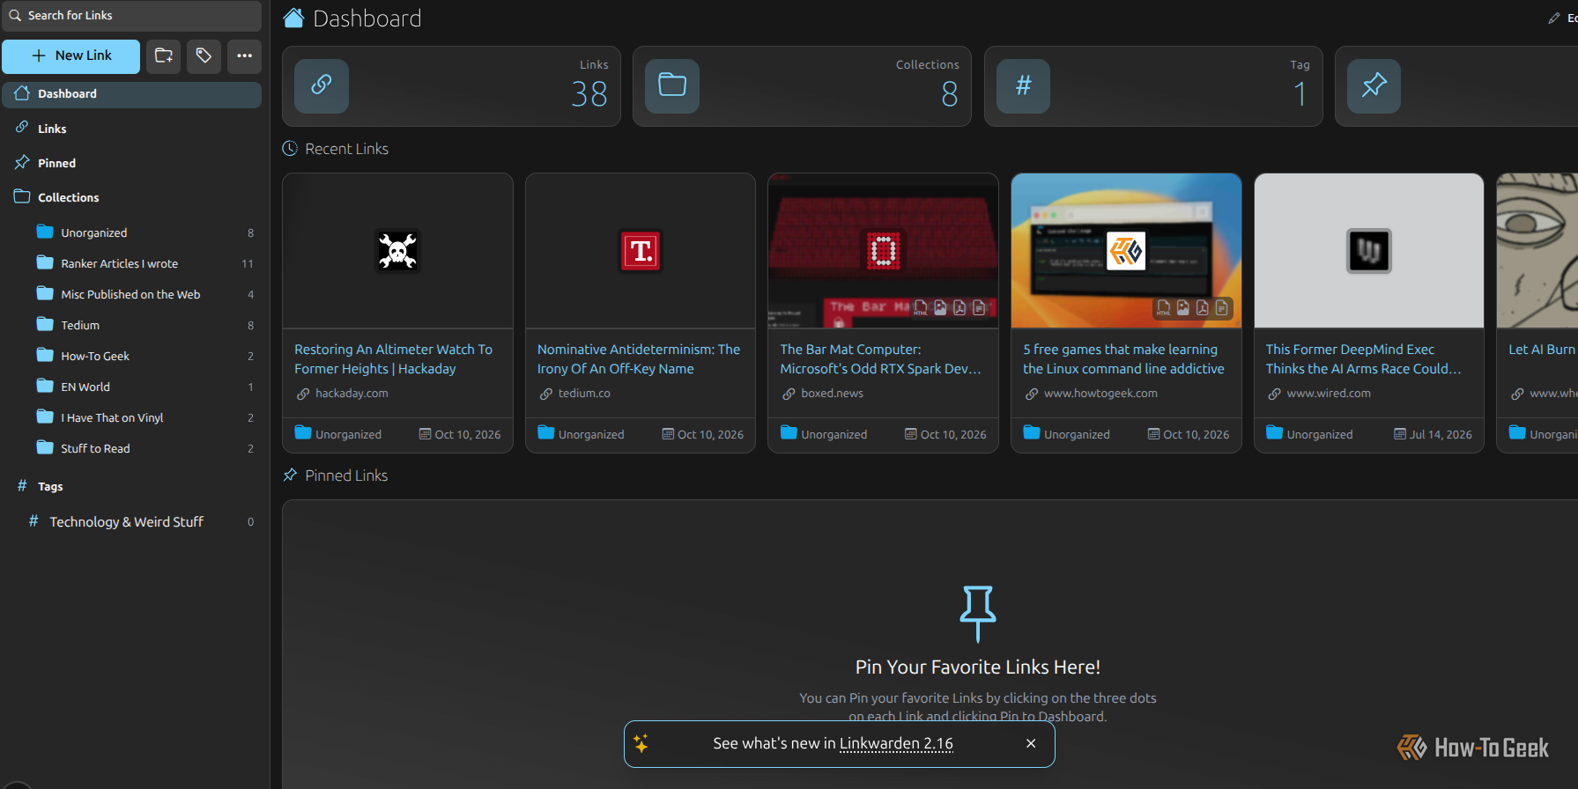Focus the Search for Links field

tap(131, 16)
